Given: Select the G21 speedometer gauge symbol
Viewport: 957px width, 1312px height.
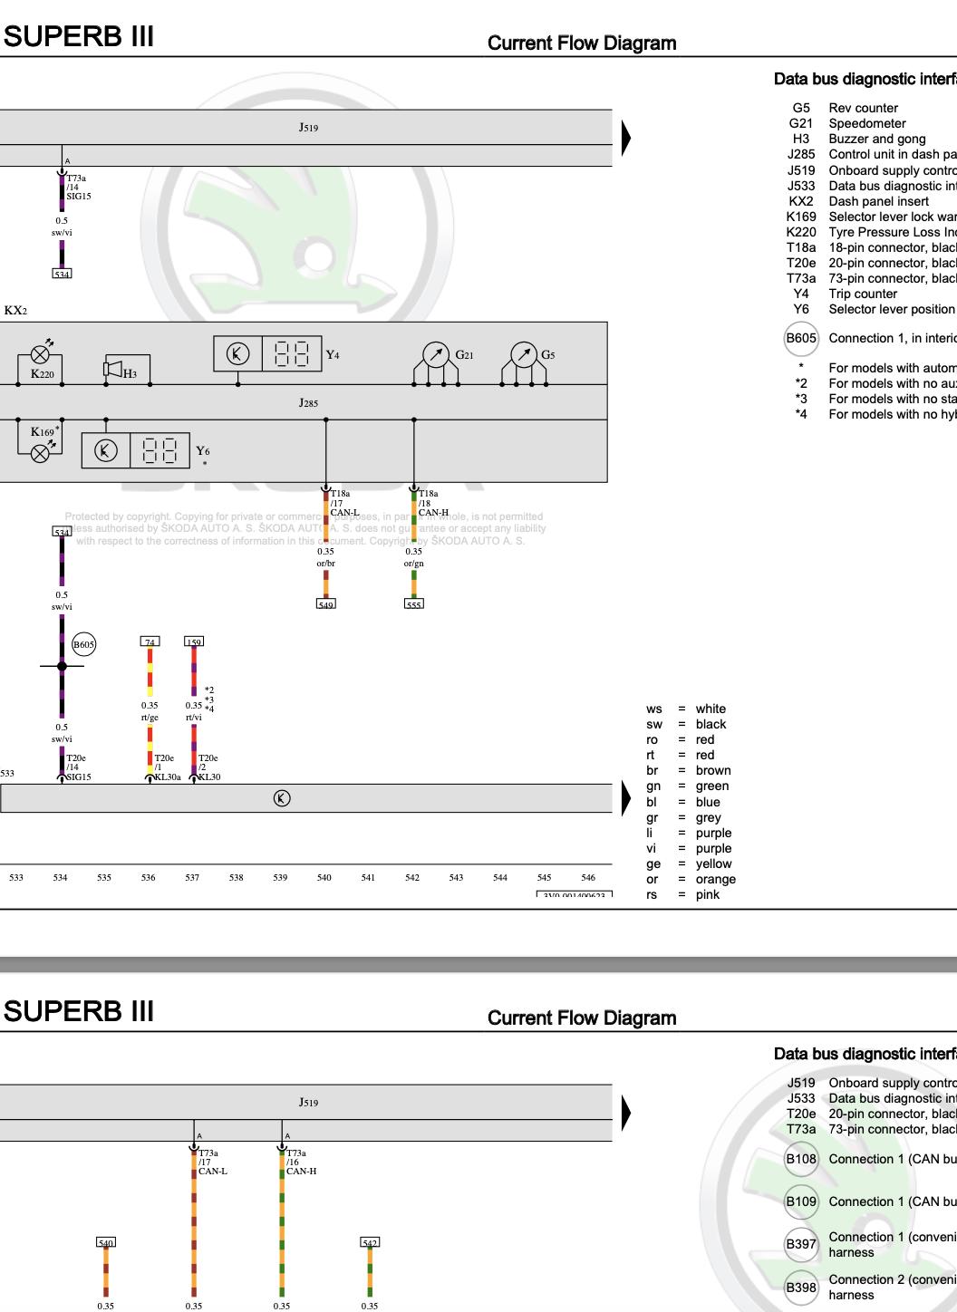Looking at the screenshot, I should 436,355.
